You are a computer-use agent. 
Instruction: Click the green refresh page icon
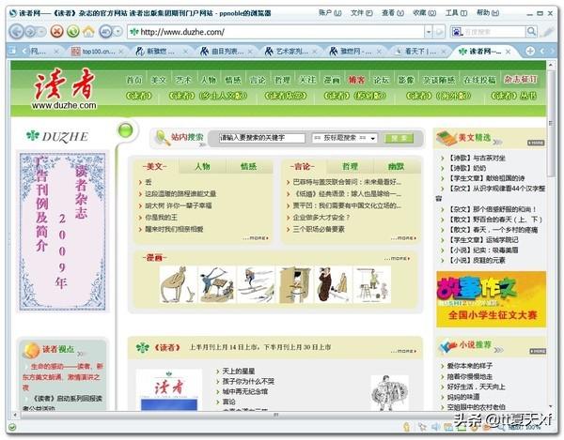71,31
